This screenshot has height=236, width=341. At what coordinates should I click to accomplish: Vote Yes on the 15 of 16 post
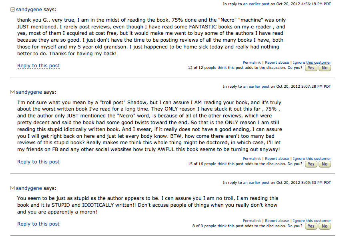coord(311,164)
